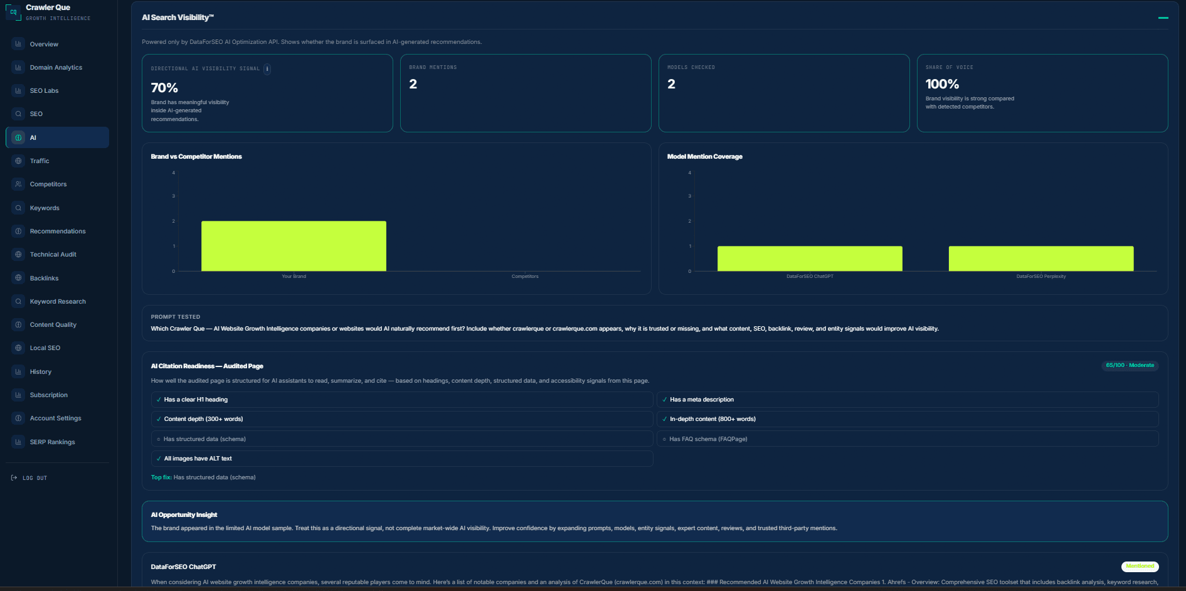The height and width of the screenshot is (591, 1186).
Task: Click the Crawler Que CQ logo icon
Action: coord(13,13)
